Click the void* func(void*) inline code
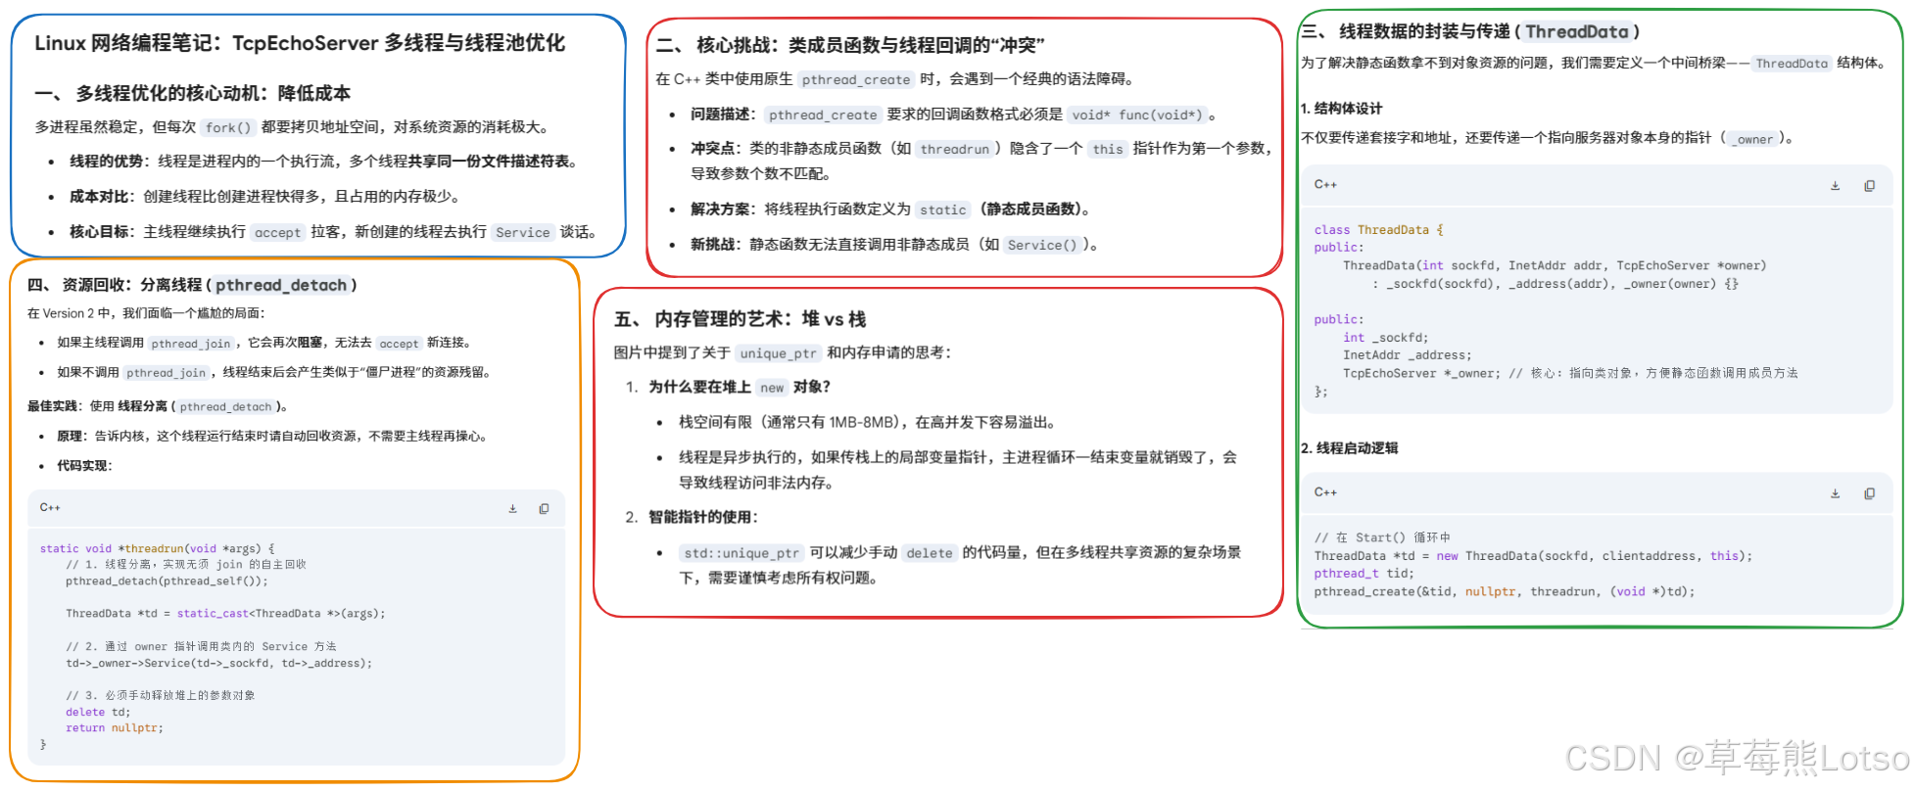This screenshot has height=791, width=1914. [1136, 116]
